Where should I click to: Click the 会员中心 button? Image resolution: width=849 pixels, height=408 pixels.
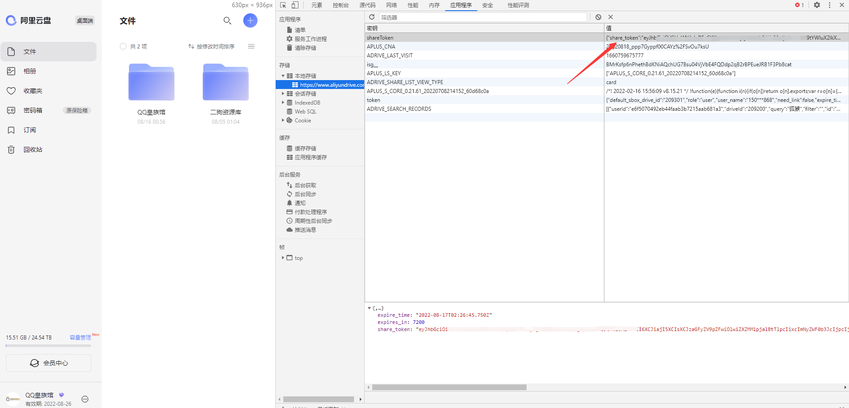click(x=48, y=363)
